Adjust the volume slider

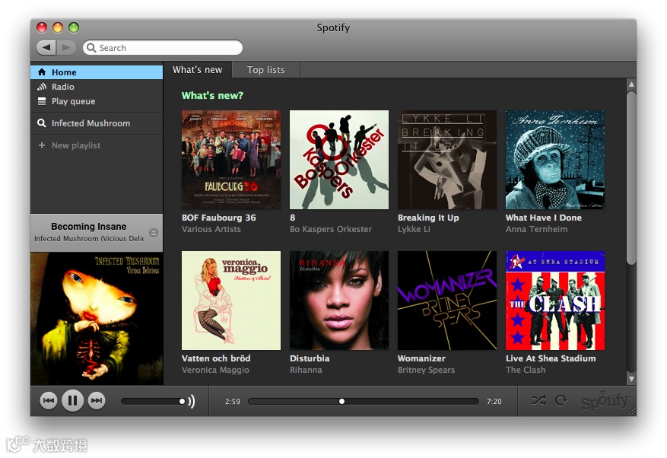154,401
